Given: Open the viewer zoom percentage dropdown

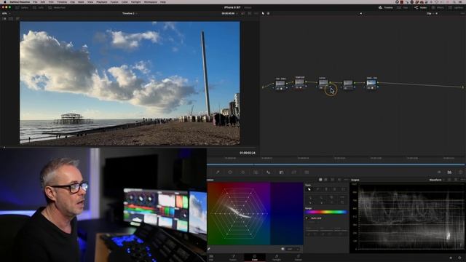Looking at the screenshot, I should [6, 13].
